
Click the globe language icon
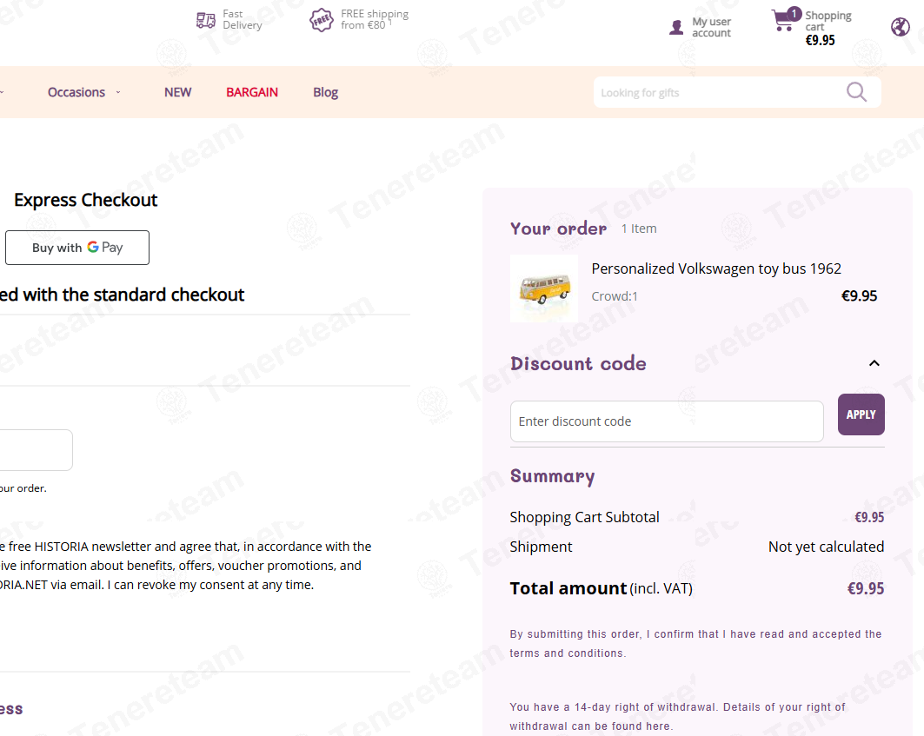(900, 27)
